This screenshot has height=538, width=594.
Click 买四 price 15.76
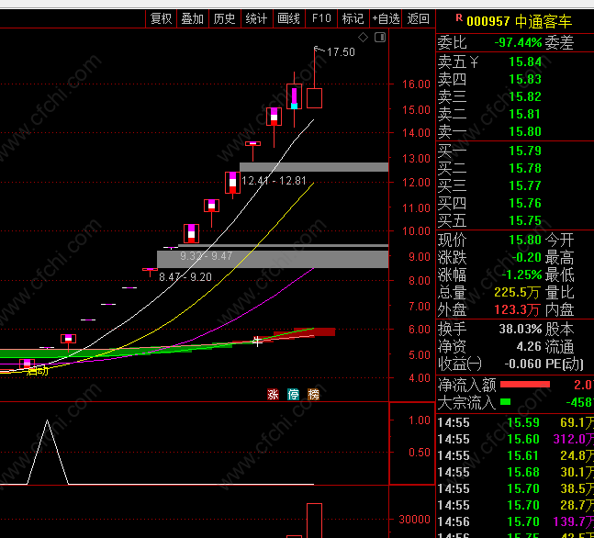pyautogui.click(x=525, y=203)
